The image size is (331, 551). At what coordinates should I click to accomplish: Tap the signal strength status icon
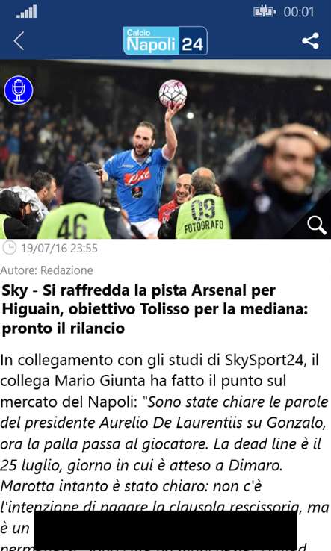click(27, 12)
